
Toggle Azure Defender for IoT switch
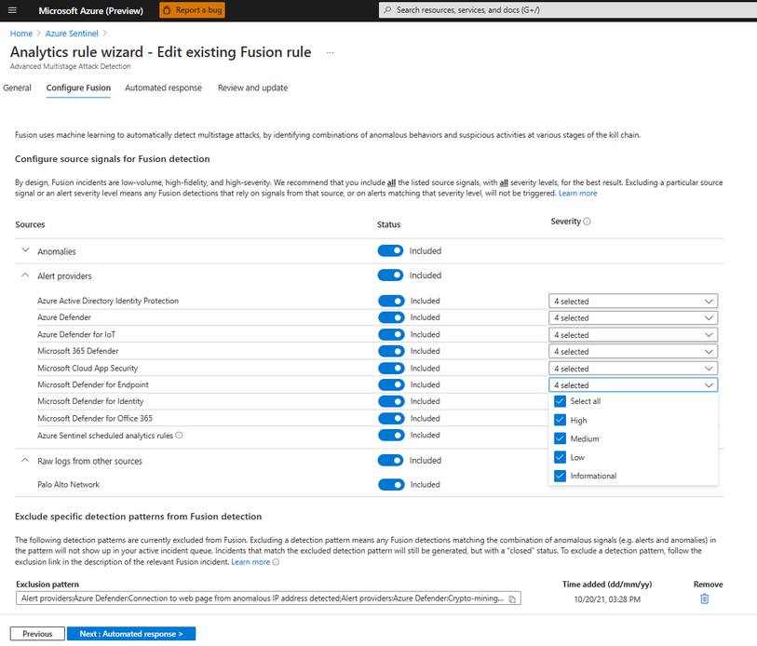391,334
